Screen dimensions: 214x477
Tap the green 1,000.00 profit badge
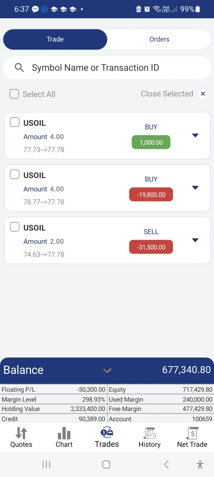pyautogui.click(x=151, y=142)
